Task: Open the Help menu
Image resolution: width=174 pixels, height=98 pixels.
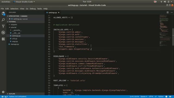Action: (x=45, y=9)
